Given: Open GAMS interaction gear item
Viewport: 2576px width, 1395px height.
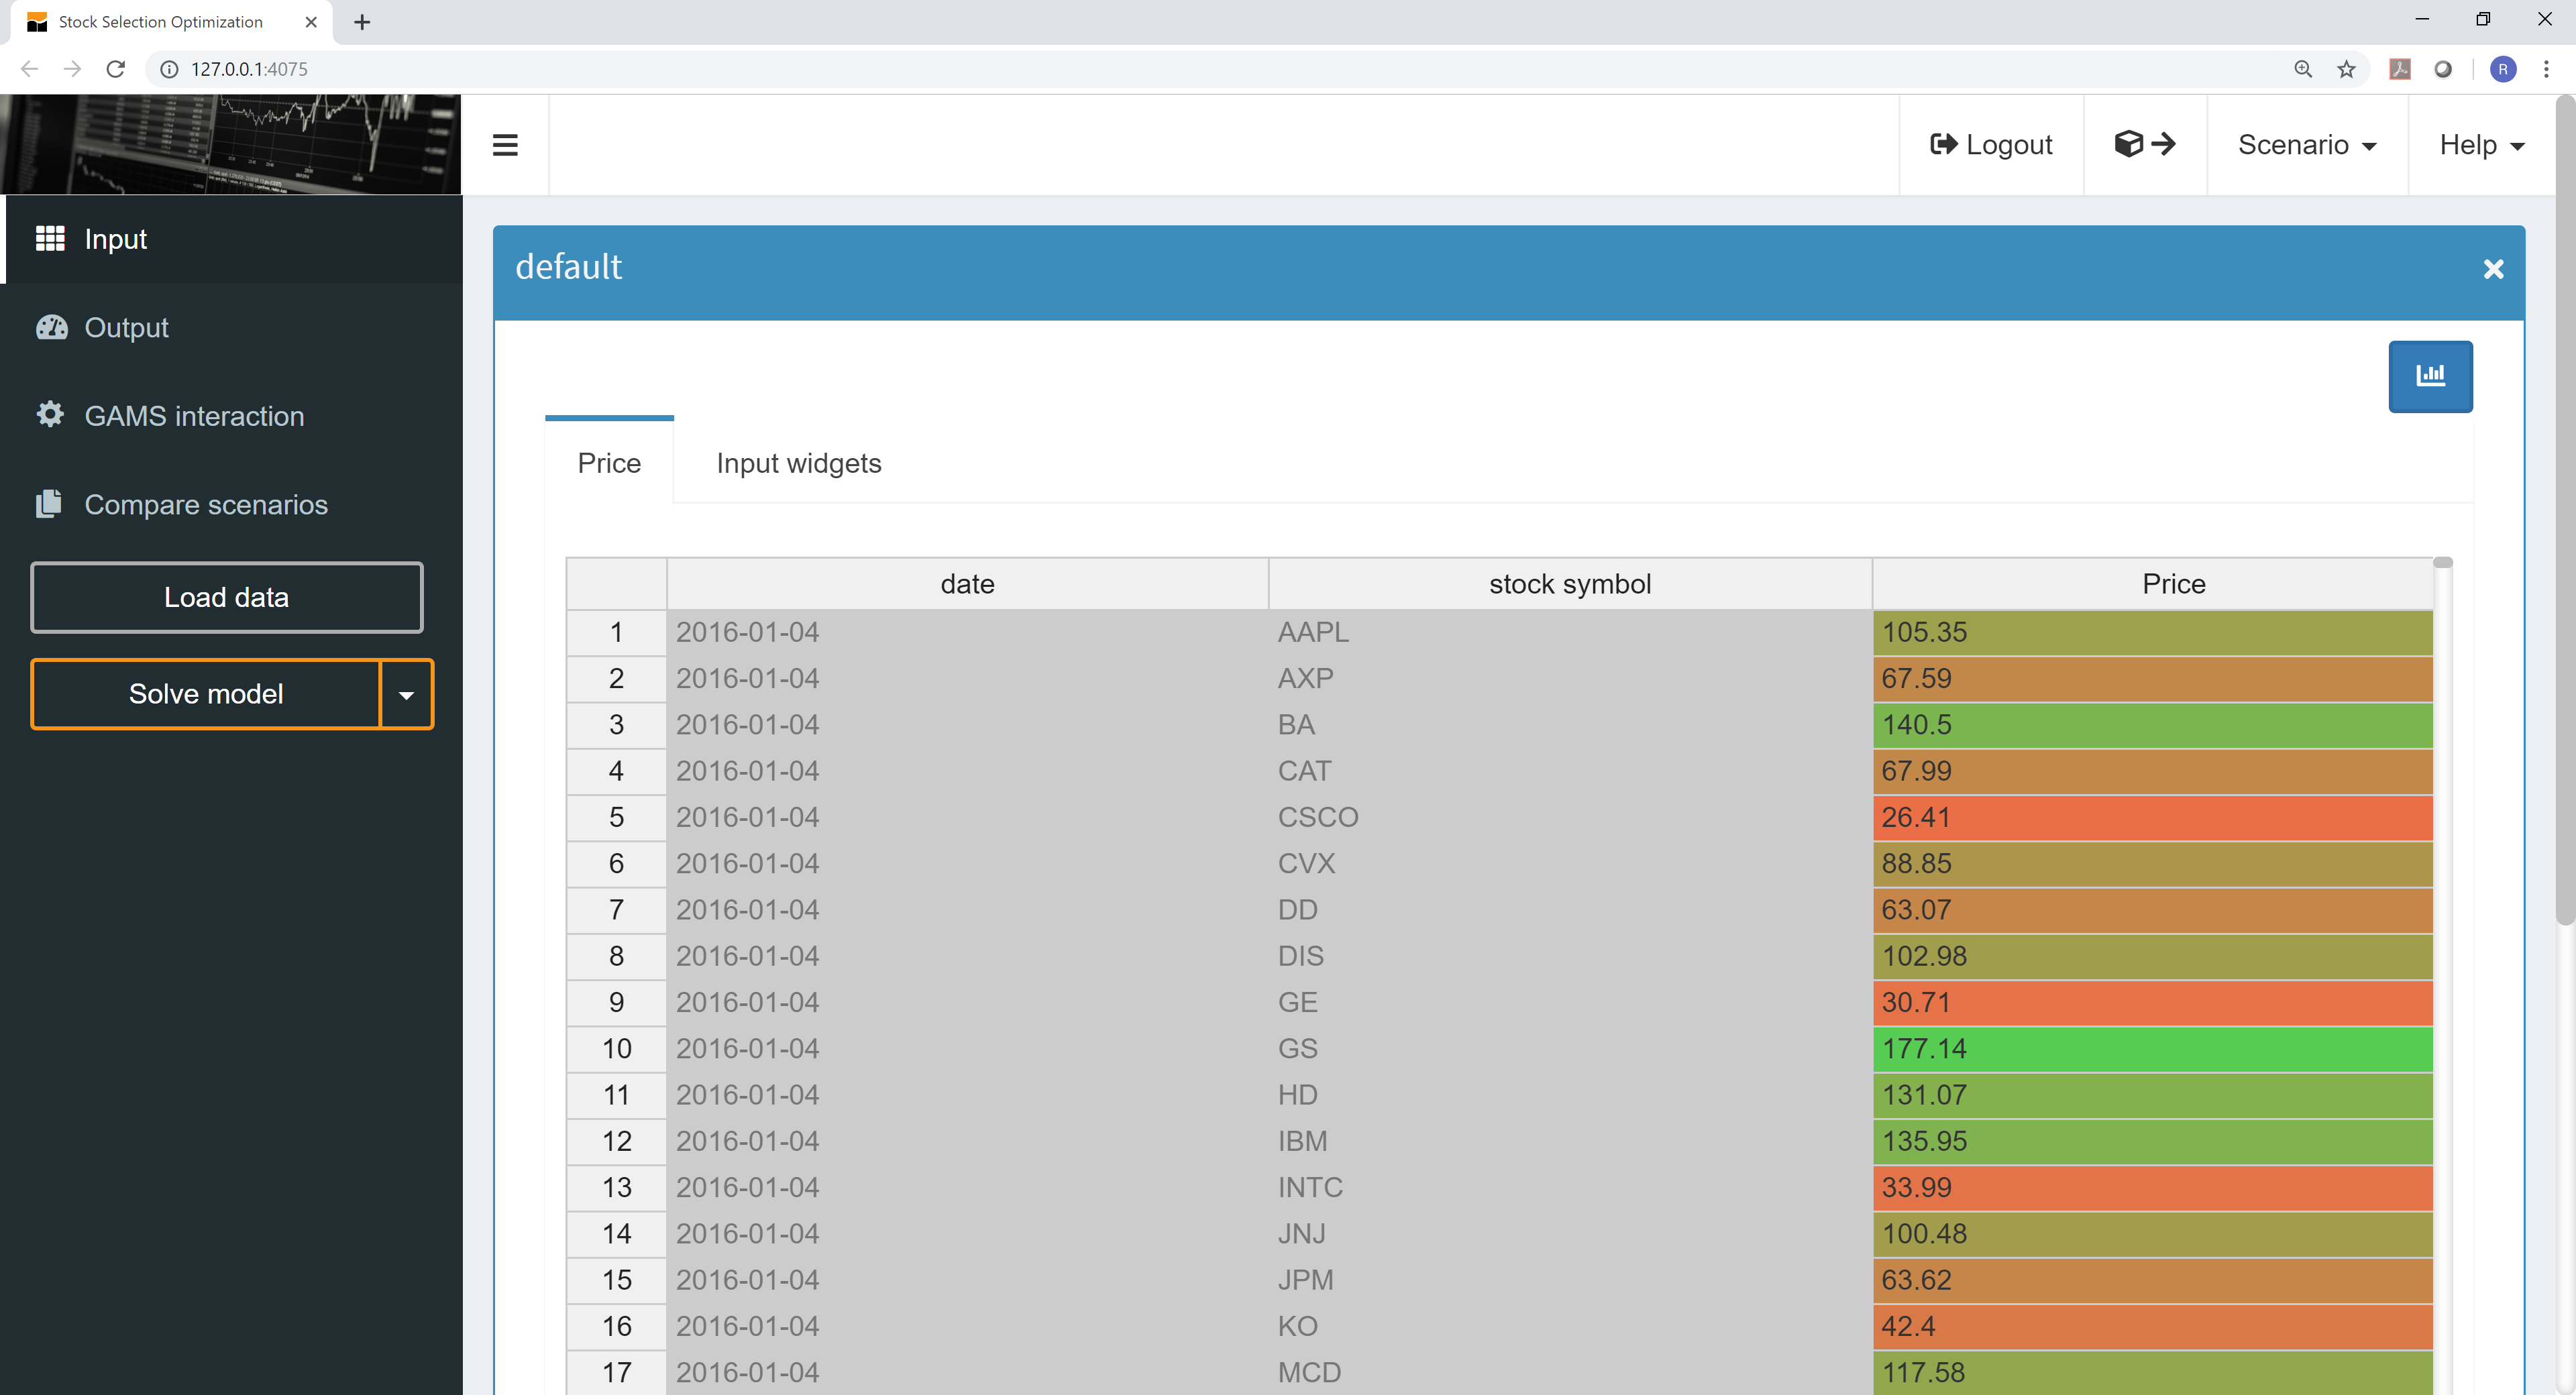Looking at the screenshot, I should click(193, 416).
